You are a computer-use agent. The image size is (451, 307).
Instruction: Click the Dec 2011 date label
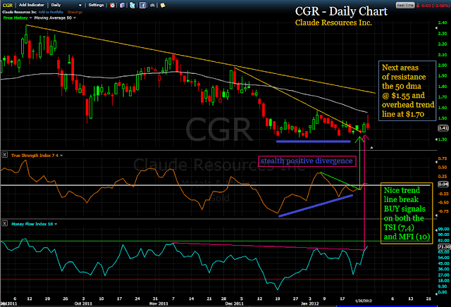pyautogui.click(x=234, y=303)
